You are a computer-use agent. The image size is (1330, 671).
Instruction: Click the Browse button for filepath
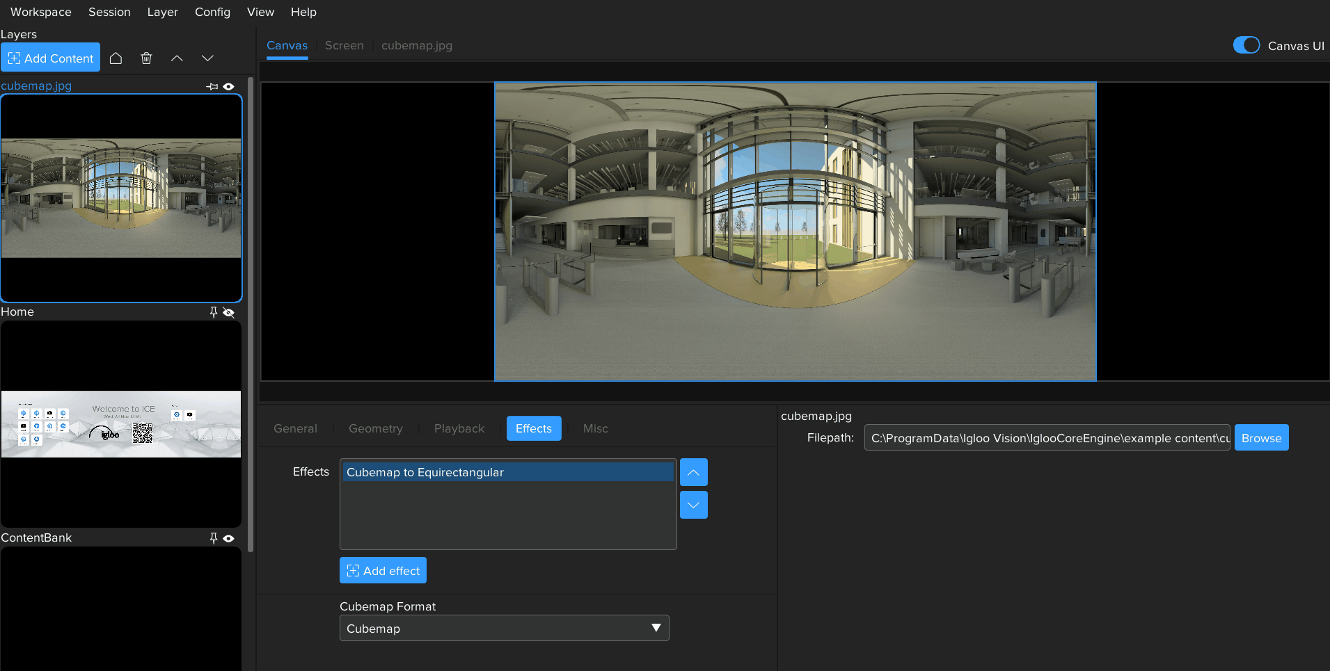(1261, 438)
